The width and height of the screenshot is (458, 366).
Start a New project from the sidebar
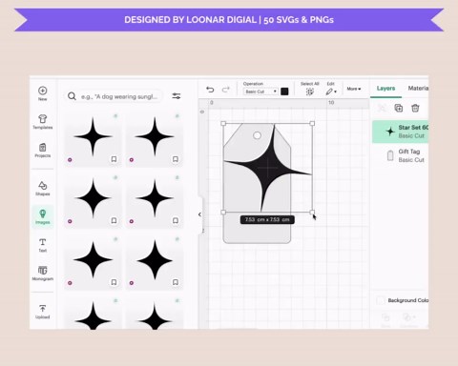[43, 93]
